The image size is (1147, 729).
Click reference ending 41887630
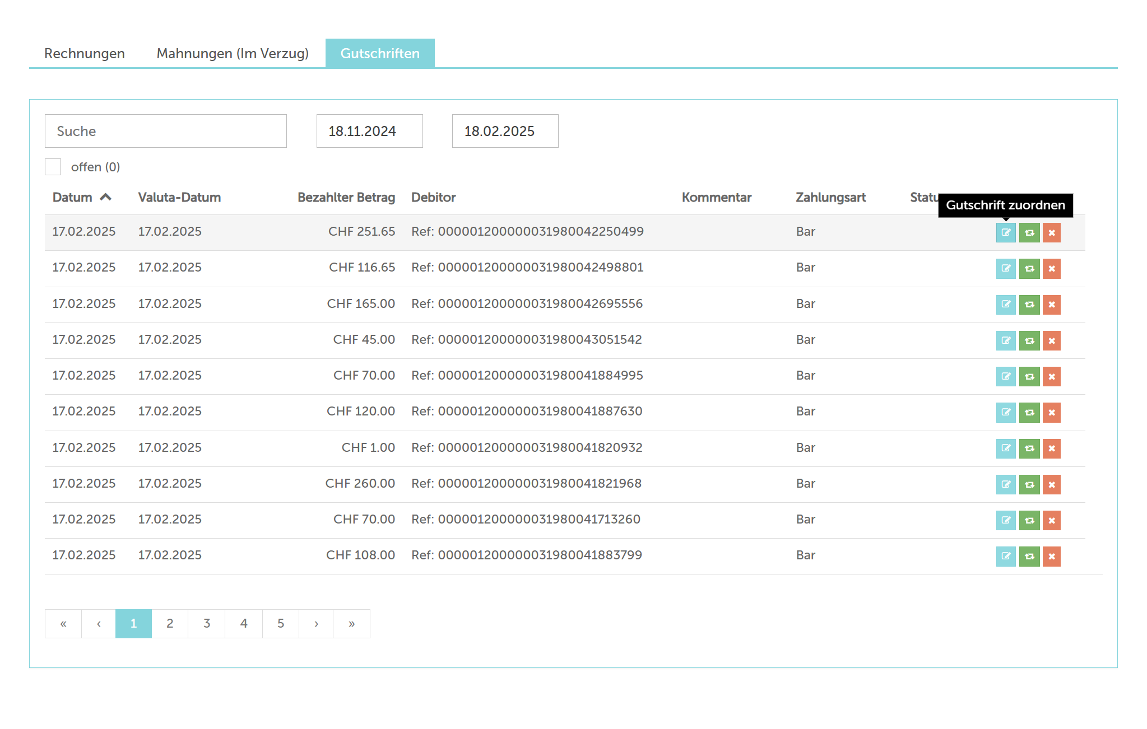[527, 412]
